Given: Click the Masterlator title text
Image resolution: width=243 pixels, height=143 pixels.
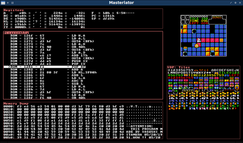Looking at the screenshot, I should coord(121,3).
